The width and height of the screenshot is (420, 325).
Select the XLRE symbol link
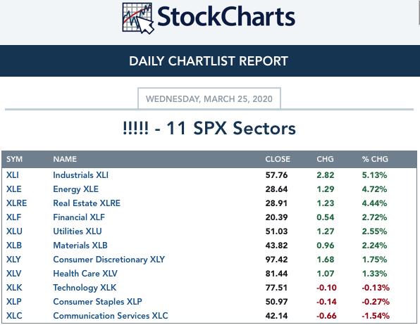(16, 203)
